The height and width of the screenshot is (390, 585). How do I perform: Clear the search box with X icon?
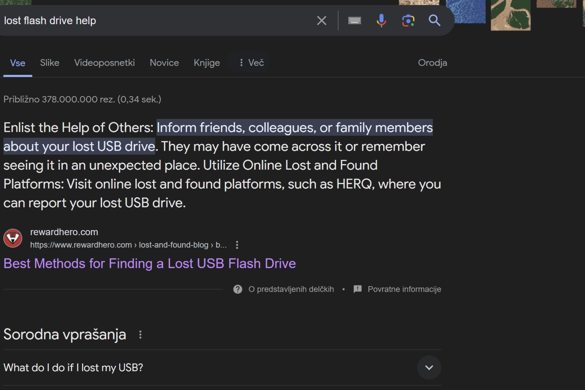point(321,21)
